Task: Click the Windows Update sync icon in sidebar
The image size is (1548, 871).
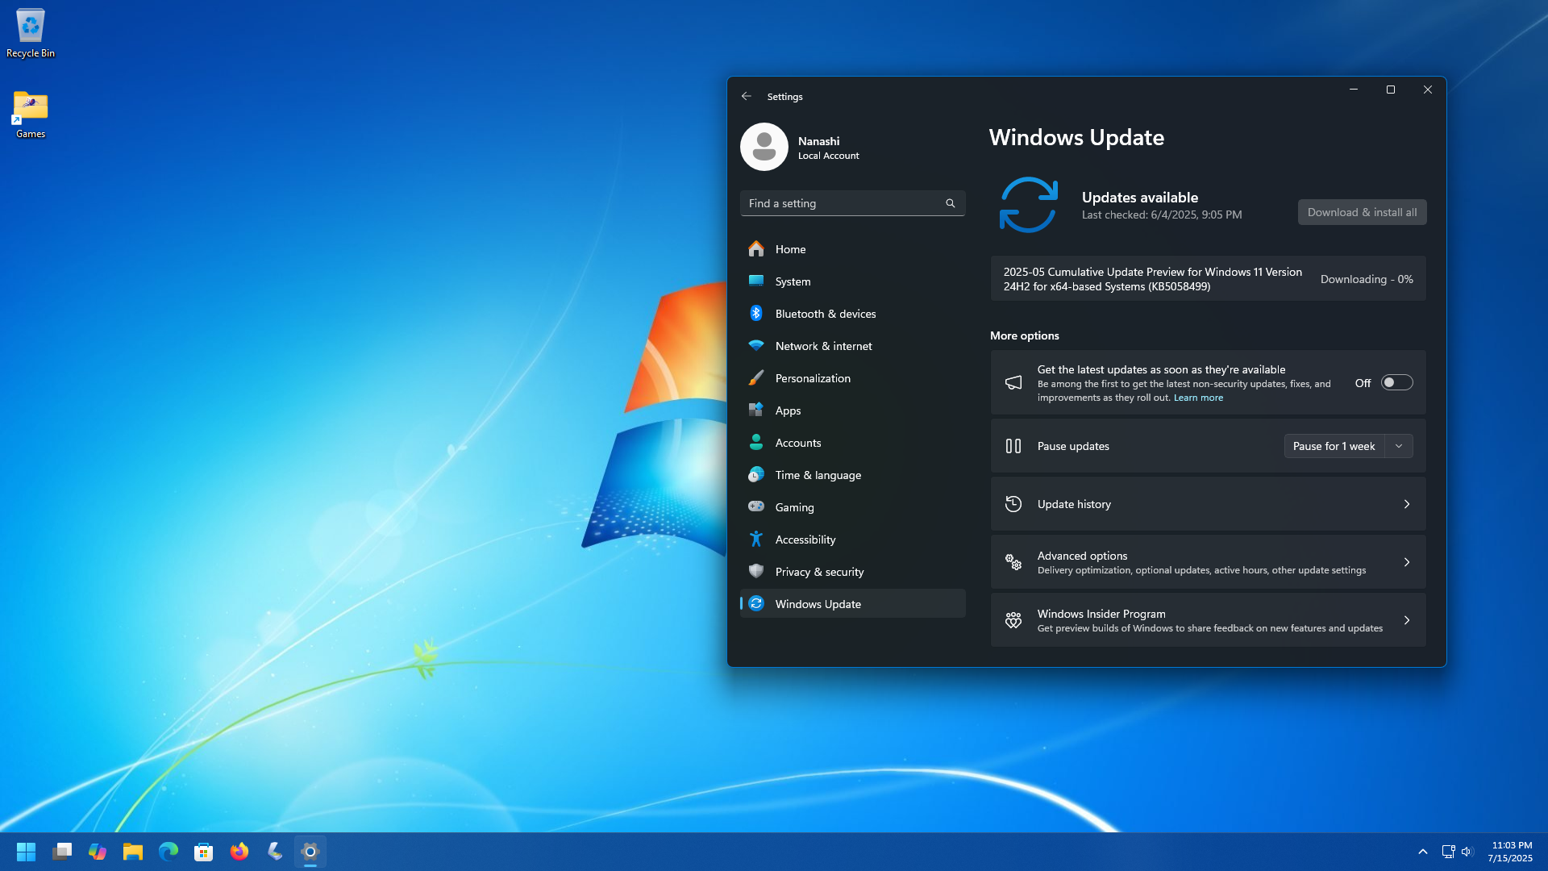Action: [755, 604]
